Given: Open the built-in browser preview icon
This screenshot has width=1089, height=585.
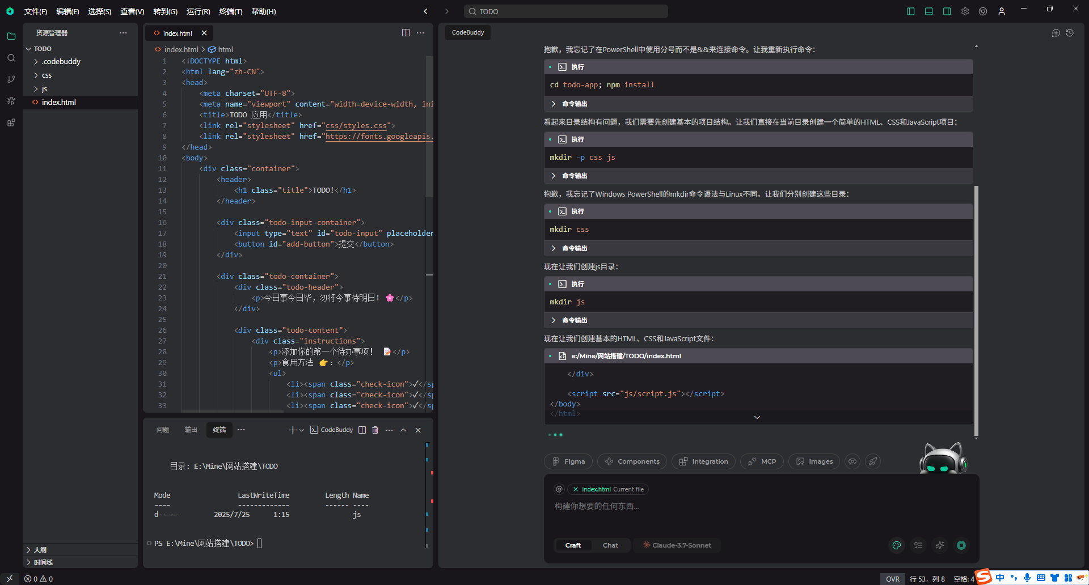Looking at the screenshot, I should [x=983, y=11].
